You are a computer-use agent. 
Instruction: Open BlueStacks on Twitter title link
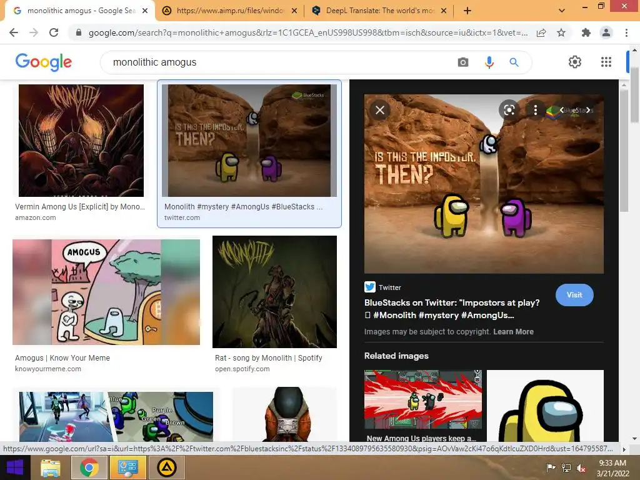coord(452,309)
